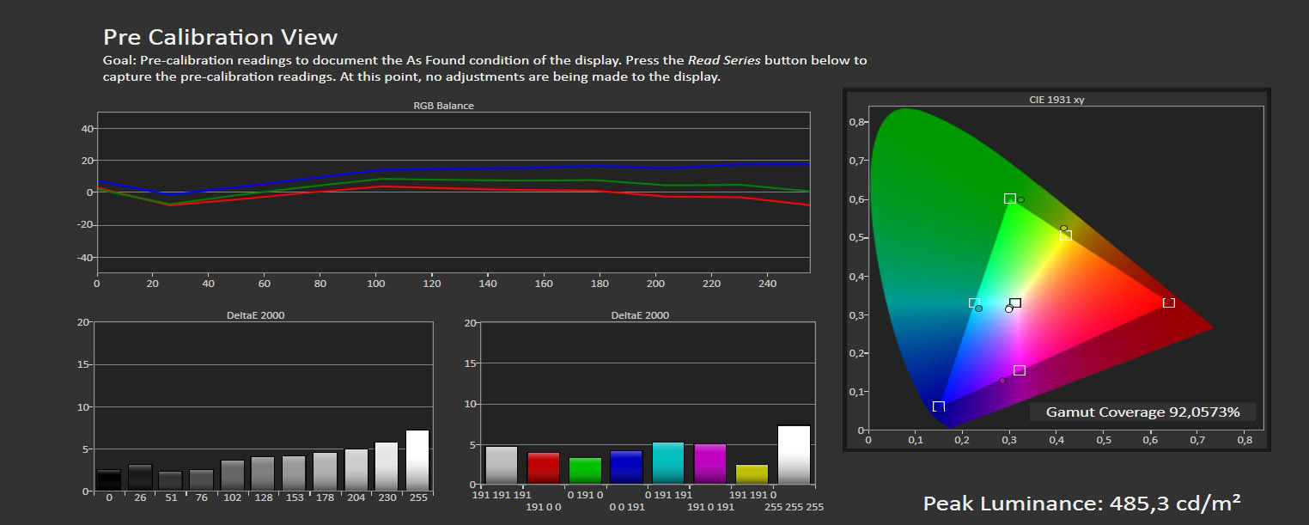Select the "CIE 1931 xy" chart title
The width and height of the screenshot is (1309, 525).
pyautogui.click(x=1056, y=100)
